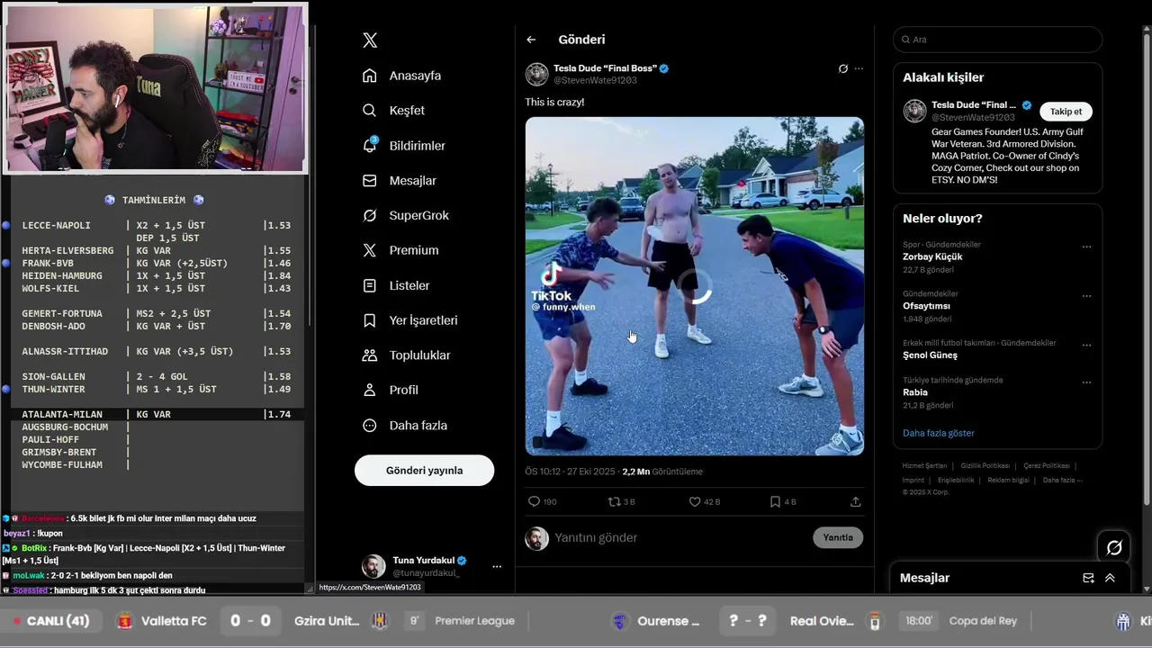The height and width of the screenshot is (648, 1152).
Task: Open Zorbay Küçük trend
Action: pyautogui.click(x=932, y=256)
